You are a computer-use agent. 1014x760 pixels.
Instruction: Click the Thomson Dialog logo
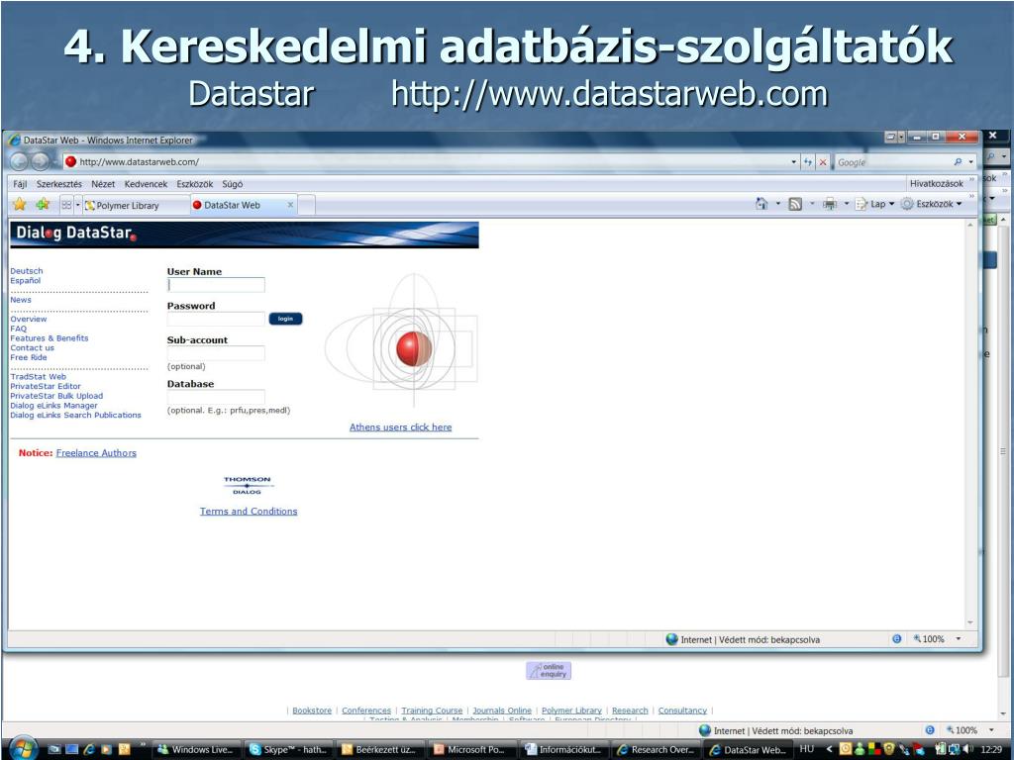(247, 485)
